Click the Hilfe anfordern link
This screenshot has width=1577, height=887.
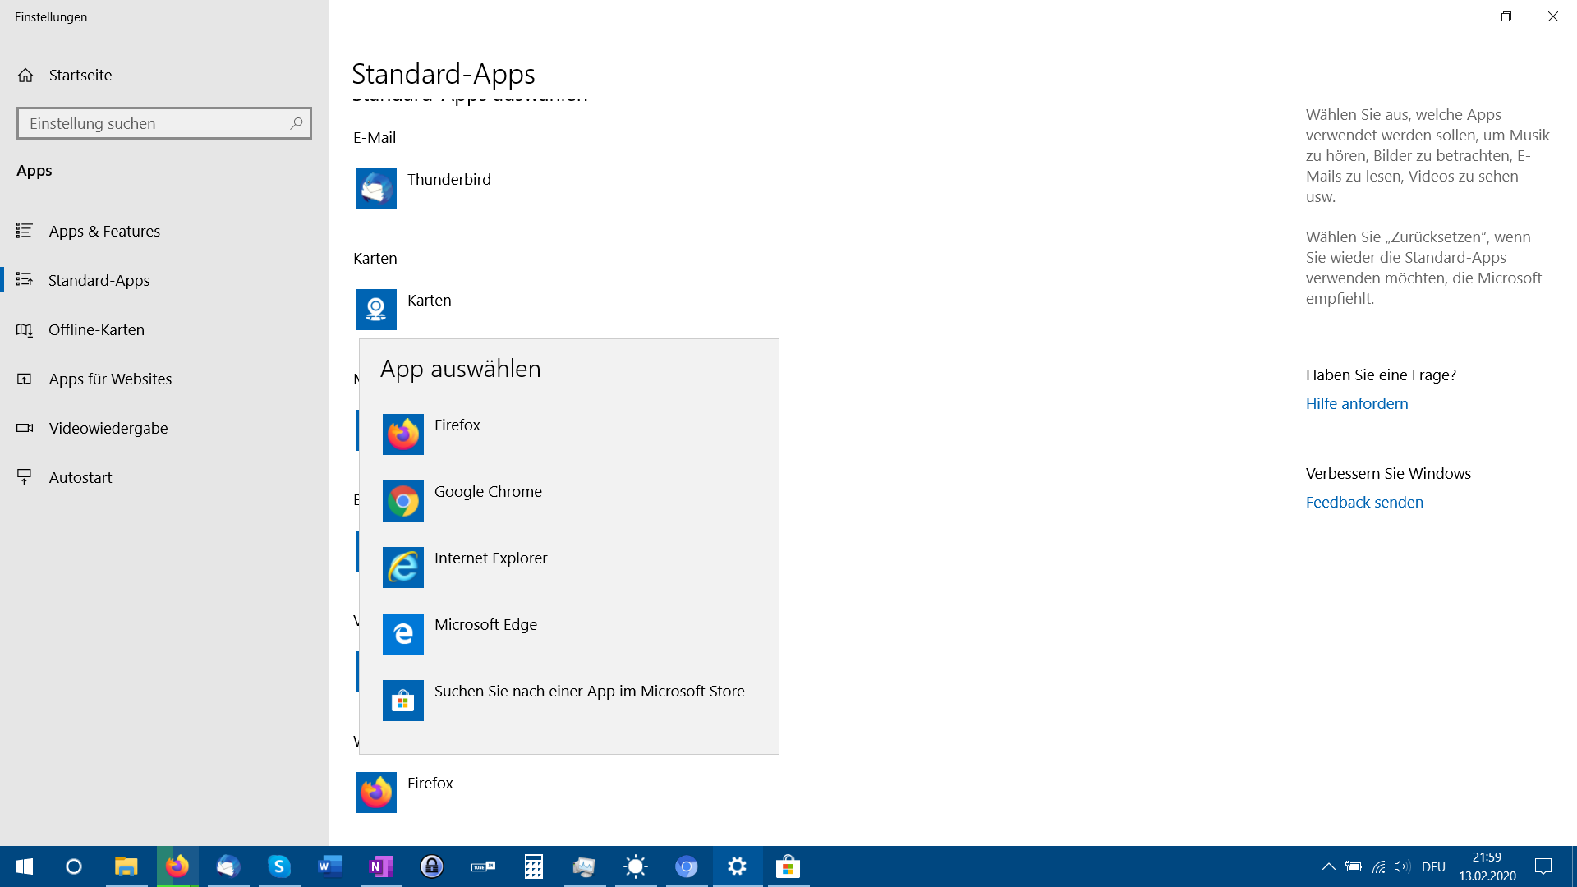point(1356,403)
